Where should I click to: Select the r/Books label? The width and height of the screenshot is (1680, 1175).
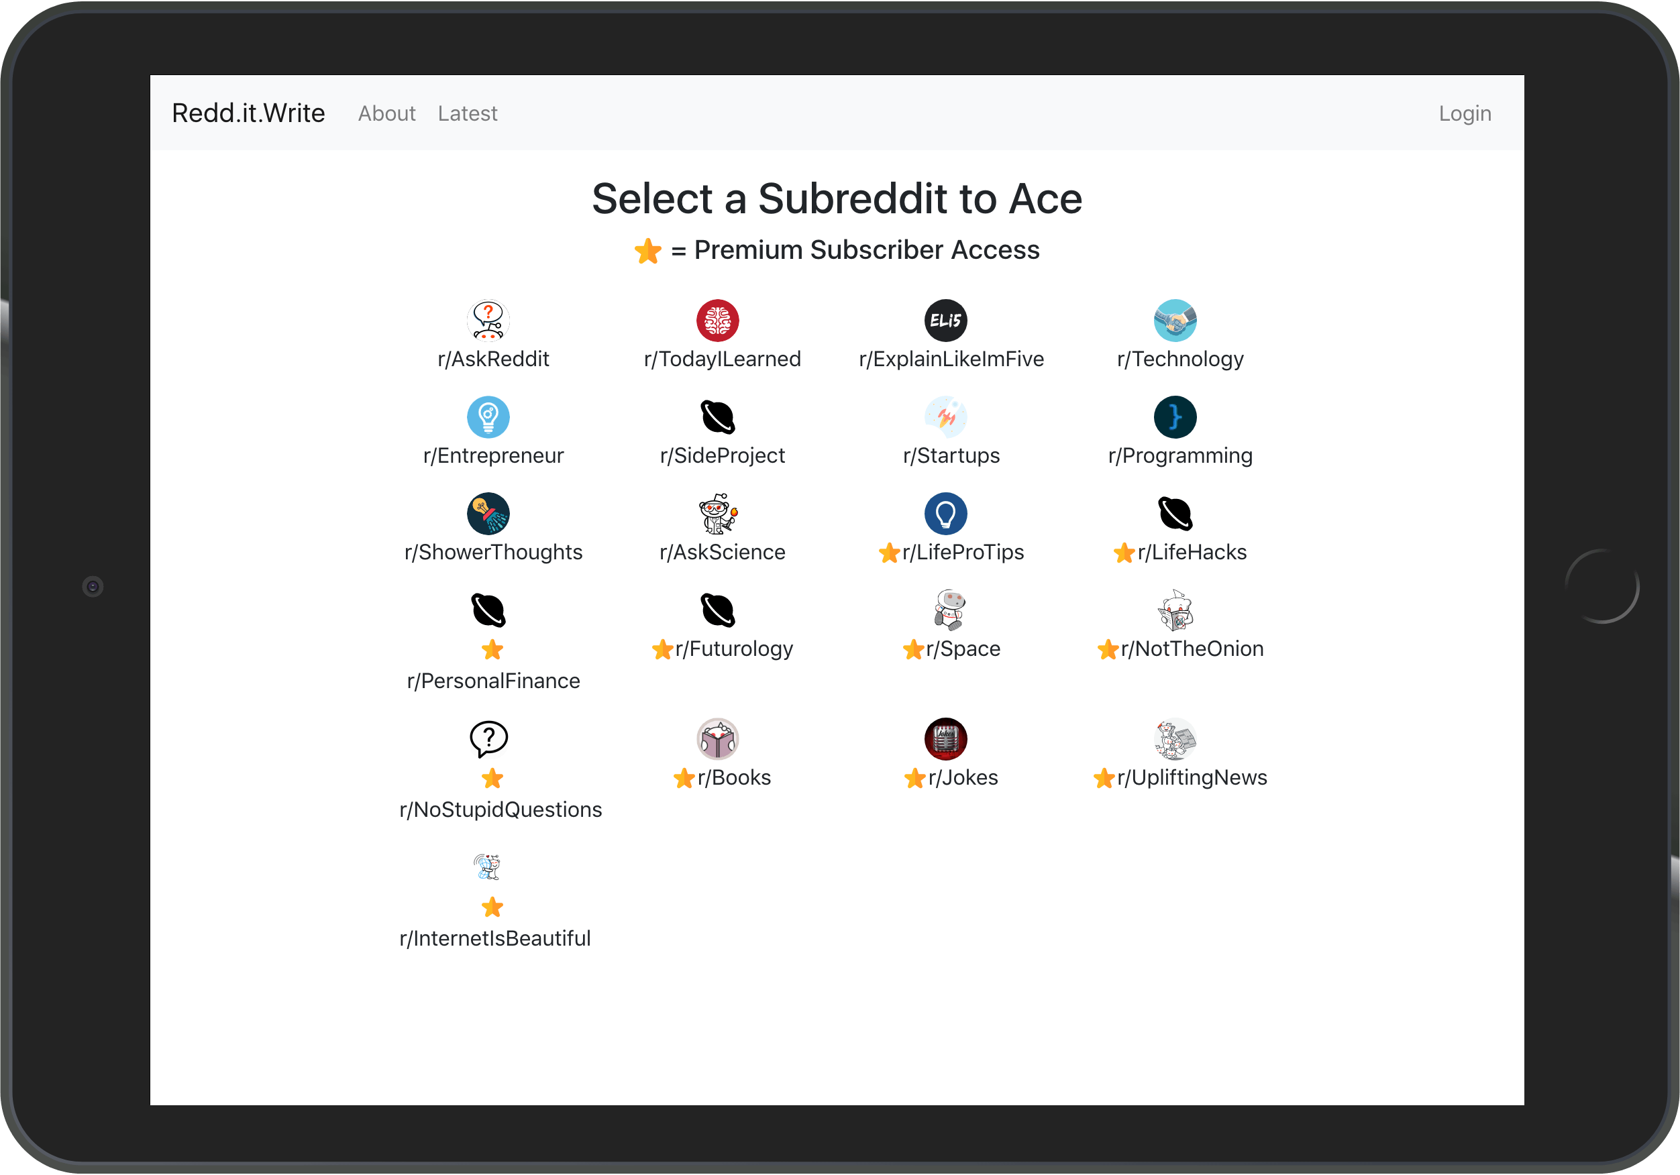pos(734,778)
